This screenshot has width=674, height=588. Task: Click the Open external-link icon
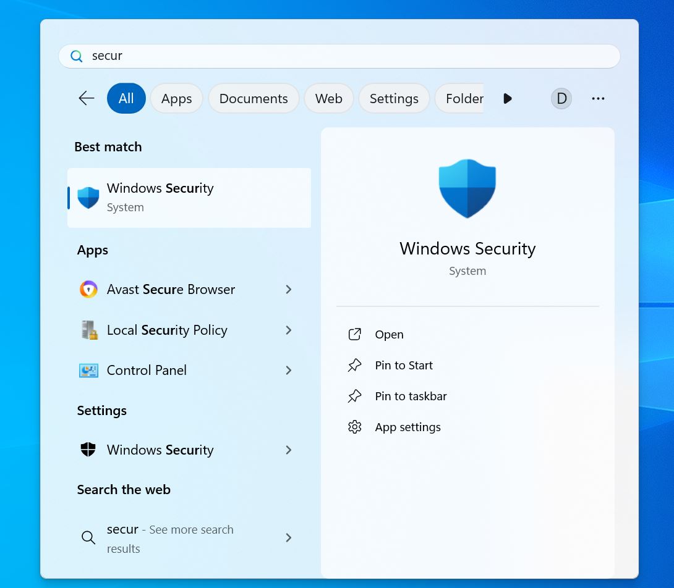point(355,334)
